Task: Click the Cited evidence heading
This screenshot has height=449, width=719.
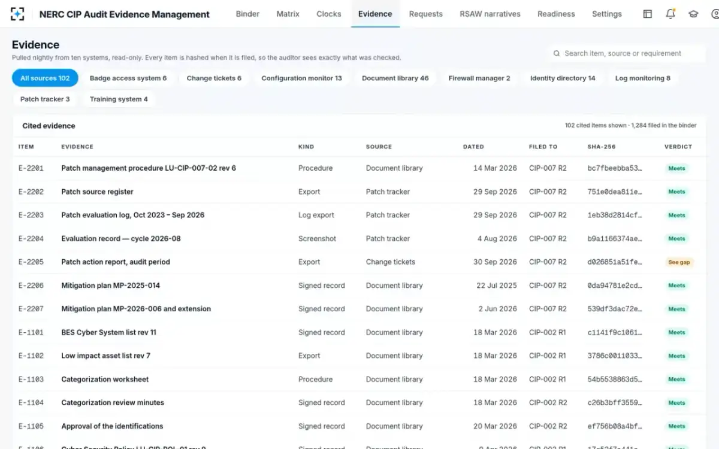Action: point(49,126)
